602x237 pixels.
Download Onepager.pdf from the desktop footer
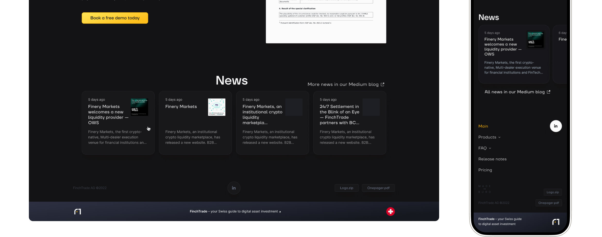tap(378, 188)
